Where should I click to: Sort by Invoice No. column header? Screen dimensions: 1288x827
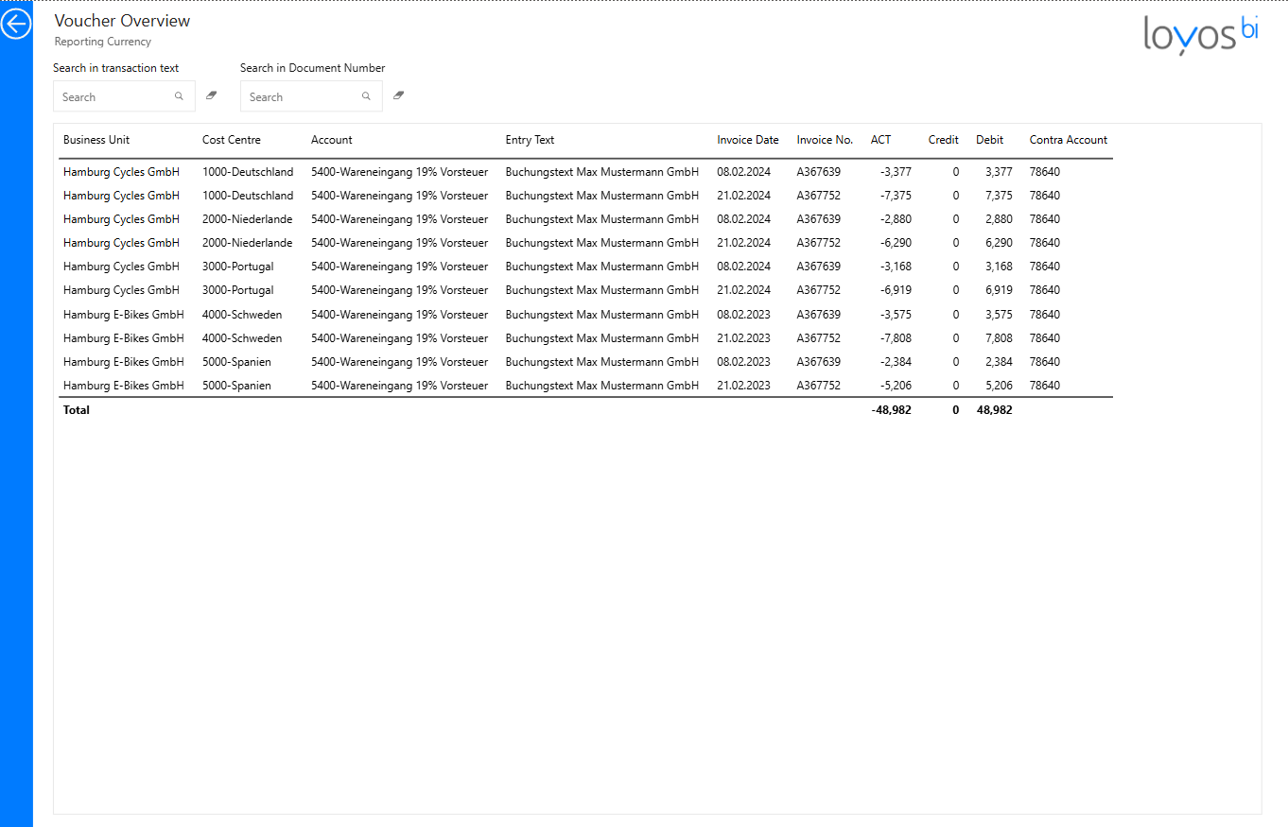825,140
